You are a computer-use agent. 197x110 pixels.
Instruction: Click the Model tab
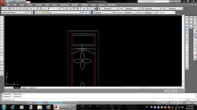click(x=17, y=88)
